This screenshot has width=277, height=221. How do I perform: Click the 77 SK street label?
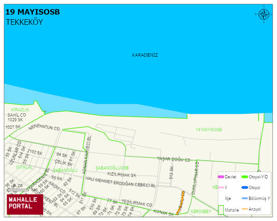coord(112,201)
